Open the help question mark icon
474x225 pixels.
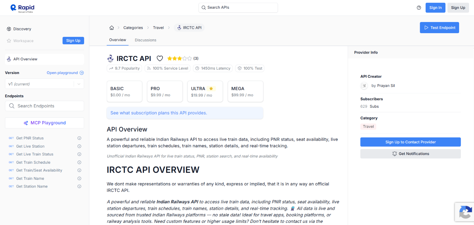419,8
